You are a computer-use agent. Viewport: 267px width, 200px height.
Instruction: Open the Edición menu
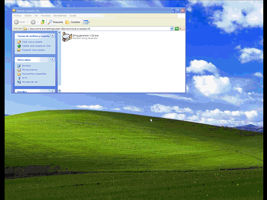[28, 16]
